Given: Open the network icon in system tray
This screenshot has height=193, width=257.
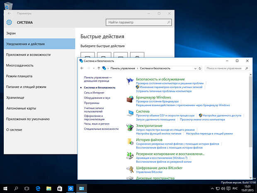Looking at the screenshot, I should [x=218, y=188].
